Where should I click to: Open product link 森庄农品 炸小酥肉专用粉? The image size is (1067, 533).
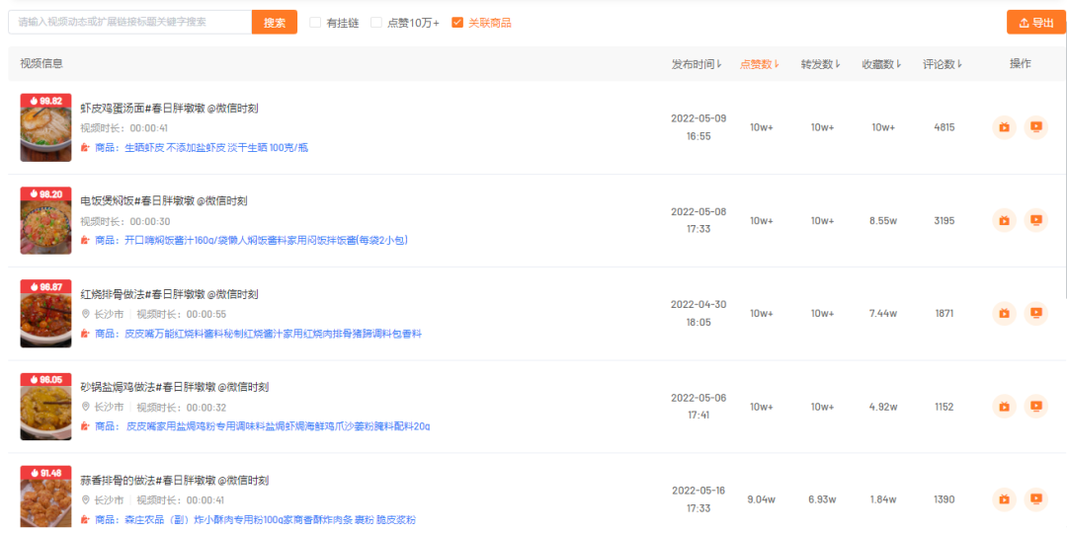pos(270,520)
